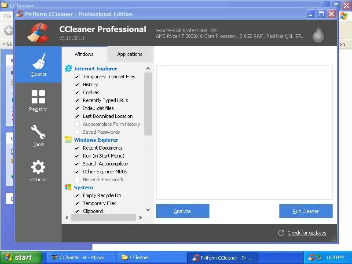Click the 8:20 PM clock
The image size is (352, 264).
(x=336, y=257)
